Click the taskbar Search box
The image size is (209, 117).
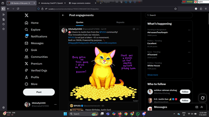[x=84, y=114]
